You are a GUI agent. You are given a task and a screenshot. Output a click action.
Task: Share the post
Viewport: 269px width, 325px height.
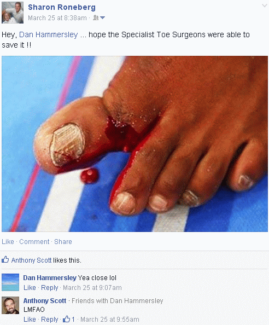coord(63,242)
